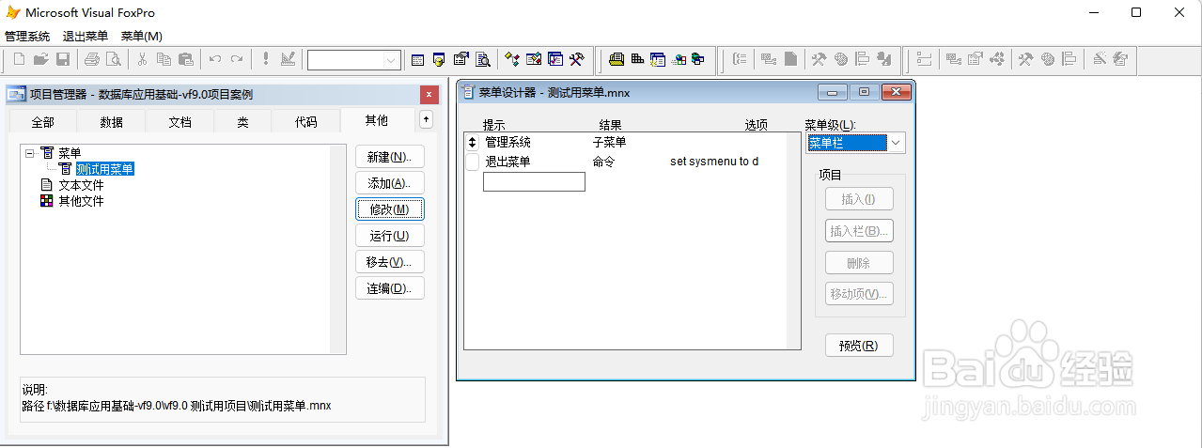The height and width of the screenshot is (448, 1202).
Task: Click the globe with computer toolbar icon
Action: (697, 59)
